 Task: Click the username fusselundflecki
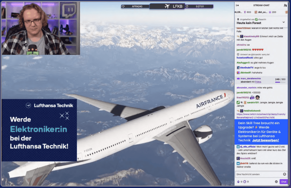[245, 58]
